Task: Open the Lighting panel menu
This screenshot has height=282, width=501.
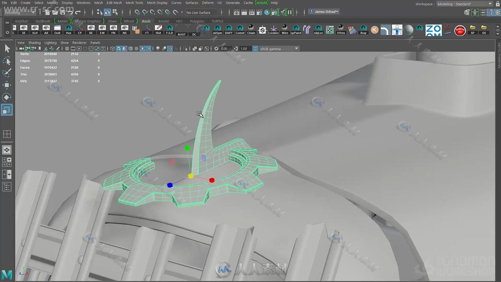Action: click(x=50, y=43)
